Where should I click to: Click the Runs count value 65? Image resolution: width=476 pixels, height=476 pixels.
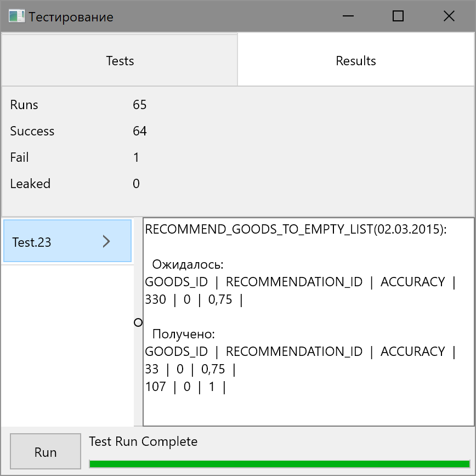[x=140, y=105]
